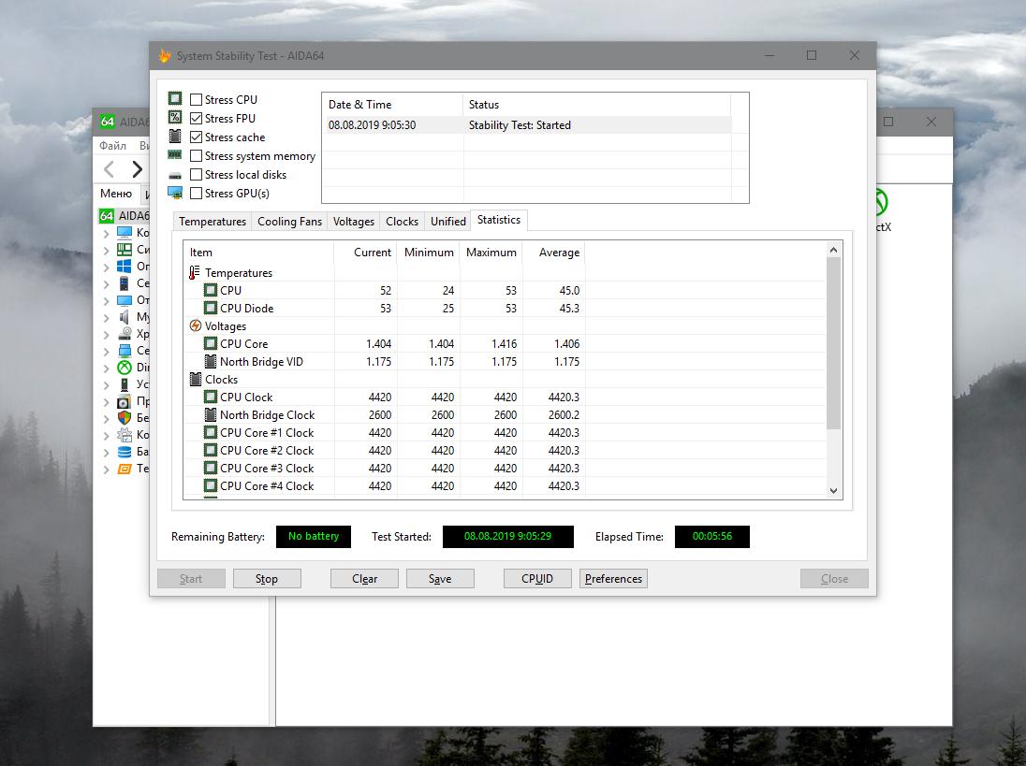Enable Stress system memory checkbox

pyautogui.click(x=197, y=156)
